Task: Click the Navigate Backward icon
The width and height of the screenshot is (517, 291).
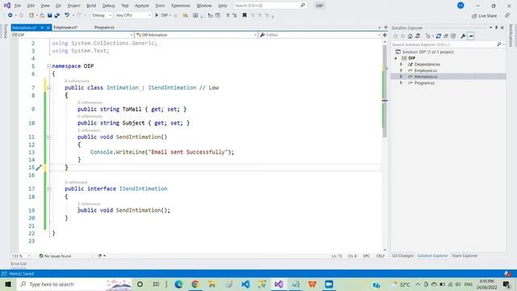Action: [10, 15]
